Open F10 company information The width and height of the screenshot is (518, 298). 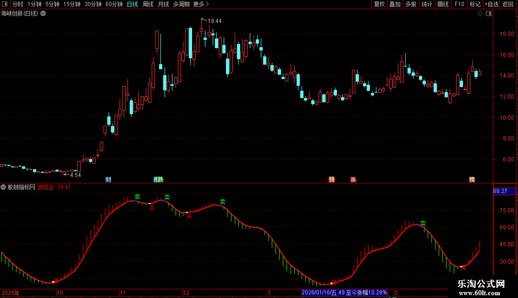pos(459,4)
